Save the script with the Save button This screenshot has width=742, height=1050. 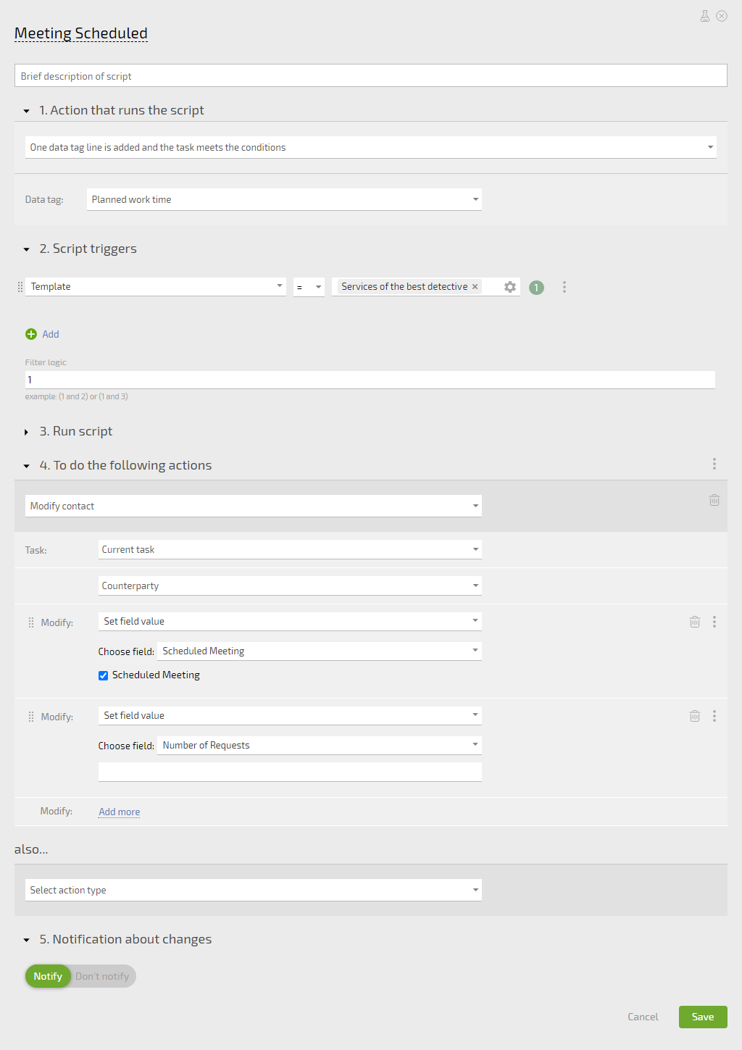(703, 1017)
